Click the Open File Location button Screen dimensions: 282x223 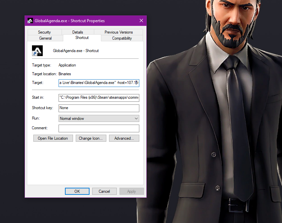[x=53, y=138]
